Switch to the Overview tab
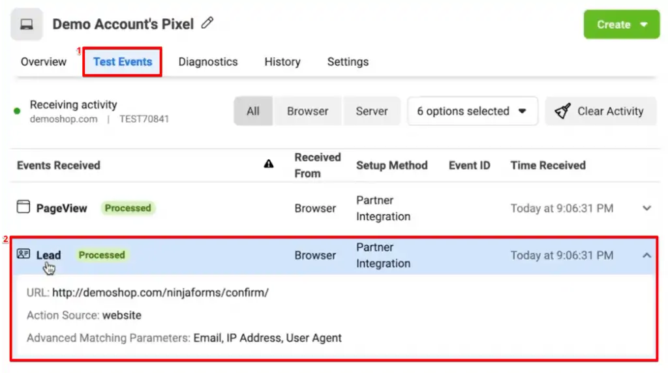 point(44,62)
